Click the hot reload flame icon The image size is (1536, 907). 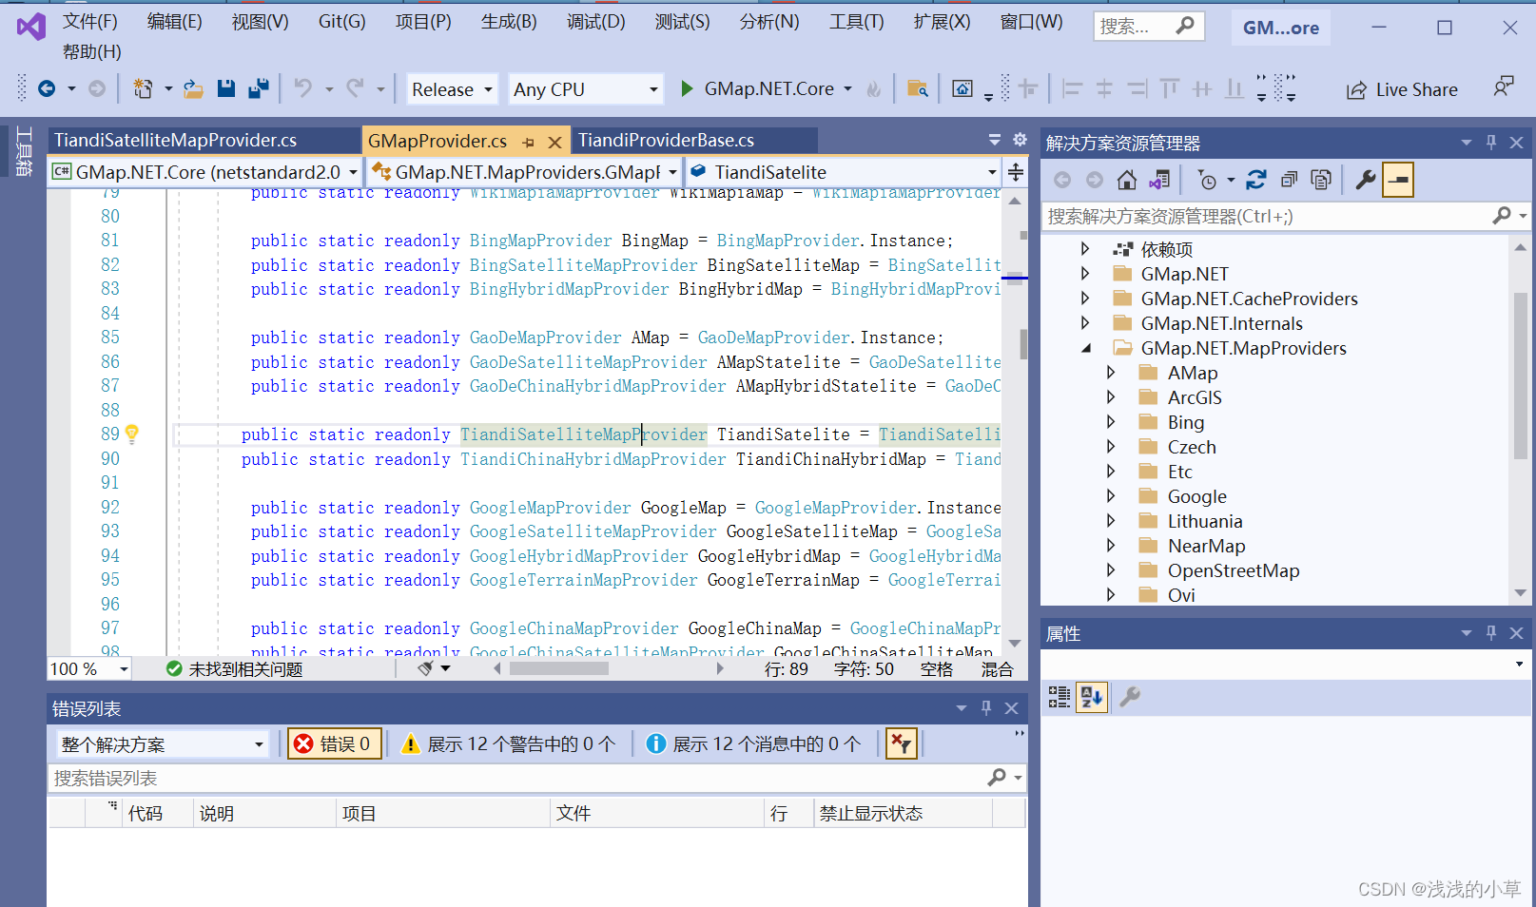(x=873, y=89)
